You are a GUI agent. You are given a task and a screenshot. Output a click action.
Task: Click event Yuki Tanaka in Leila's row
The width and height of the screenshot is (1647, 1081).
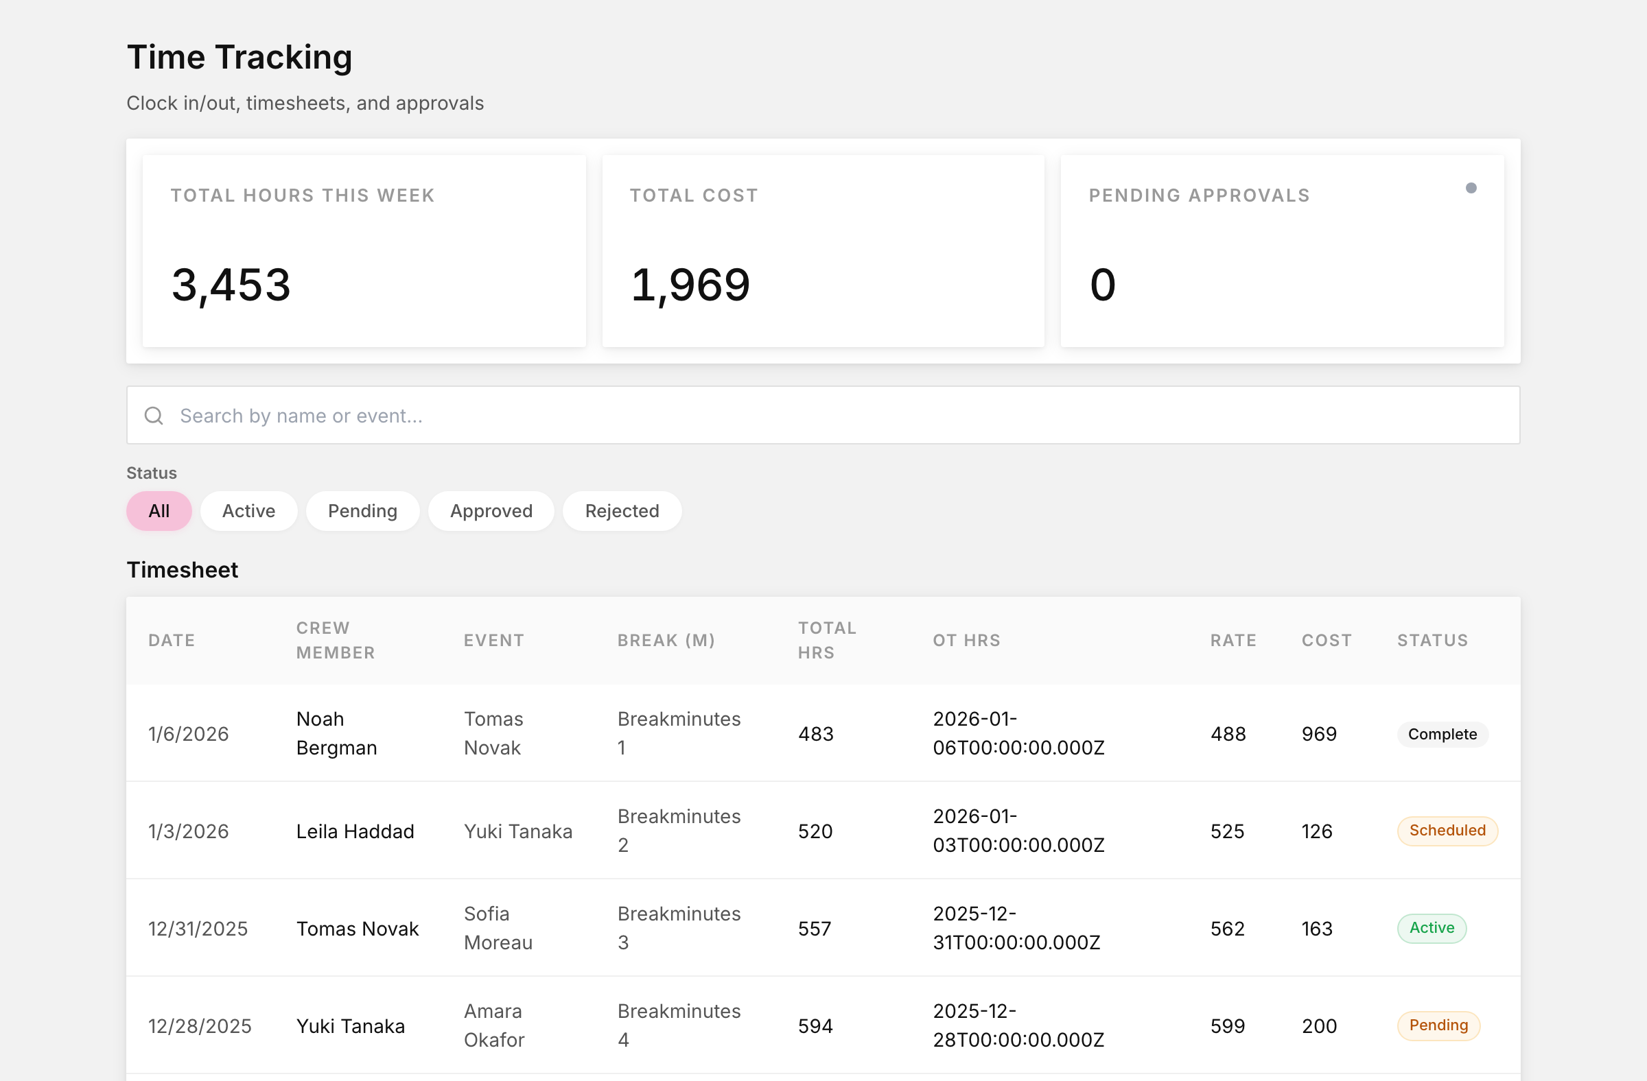click(518, 831)
